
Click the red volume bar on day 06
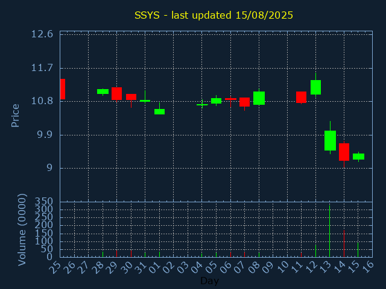tap(230, 254)
